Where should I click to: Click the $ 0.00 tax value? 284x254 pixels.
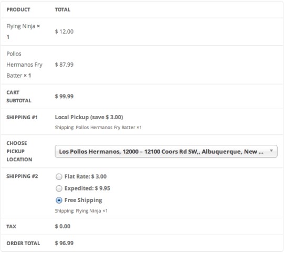coord(62,226)
